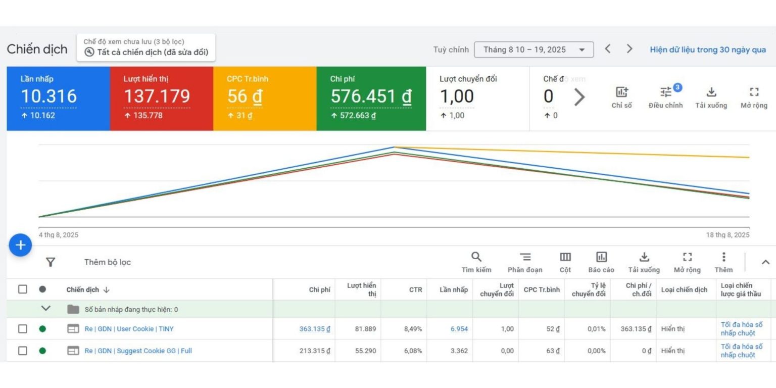Click the Tìm kiếm search icon
776x388 pixels.
click(x=476, y=257)
